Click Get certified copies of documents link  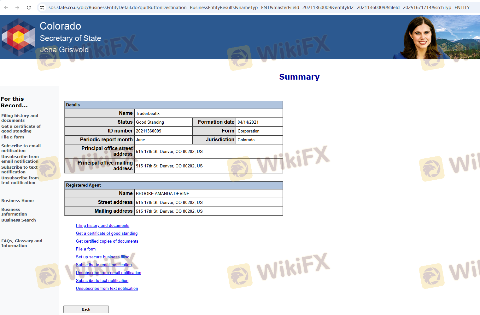tap(107, 241)
